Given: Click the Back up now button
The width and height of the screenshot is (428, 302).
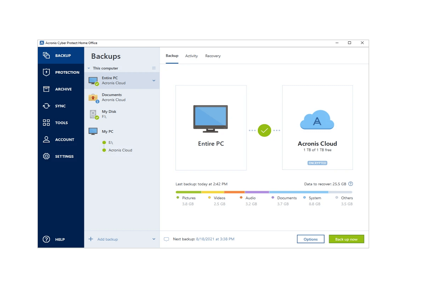Looking at the screenshot, I should point(346,239).
